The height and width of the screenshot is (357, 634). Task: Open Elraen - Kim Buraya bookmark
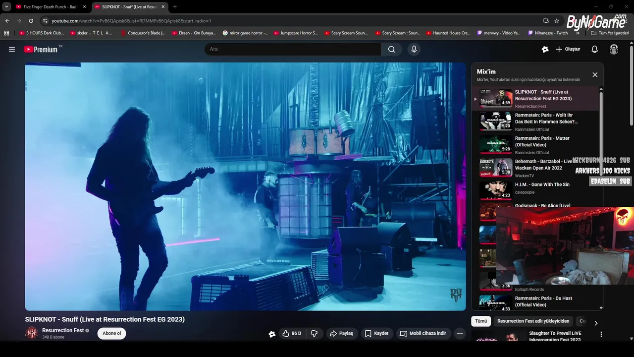coord(194,33)
